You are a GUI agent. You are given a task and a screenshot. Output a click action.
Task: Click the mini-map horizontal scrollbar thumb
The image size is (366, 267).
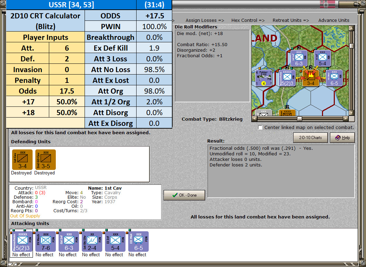coord(299,119)
